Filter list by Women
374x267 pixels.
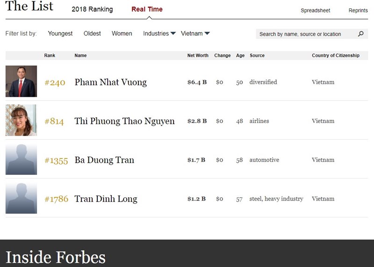pos(122,33)
